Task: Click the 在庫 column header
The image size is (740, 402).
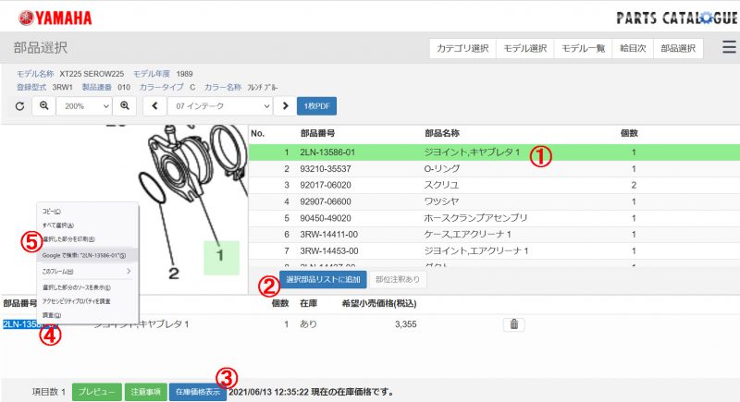Action: [x=309, y=303]
